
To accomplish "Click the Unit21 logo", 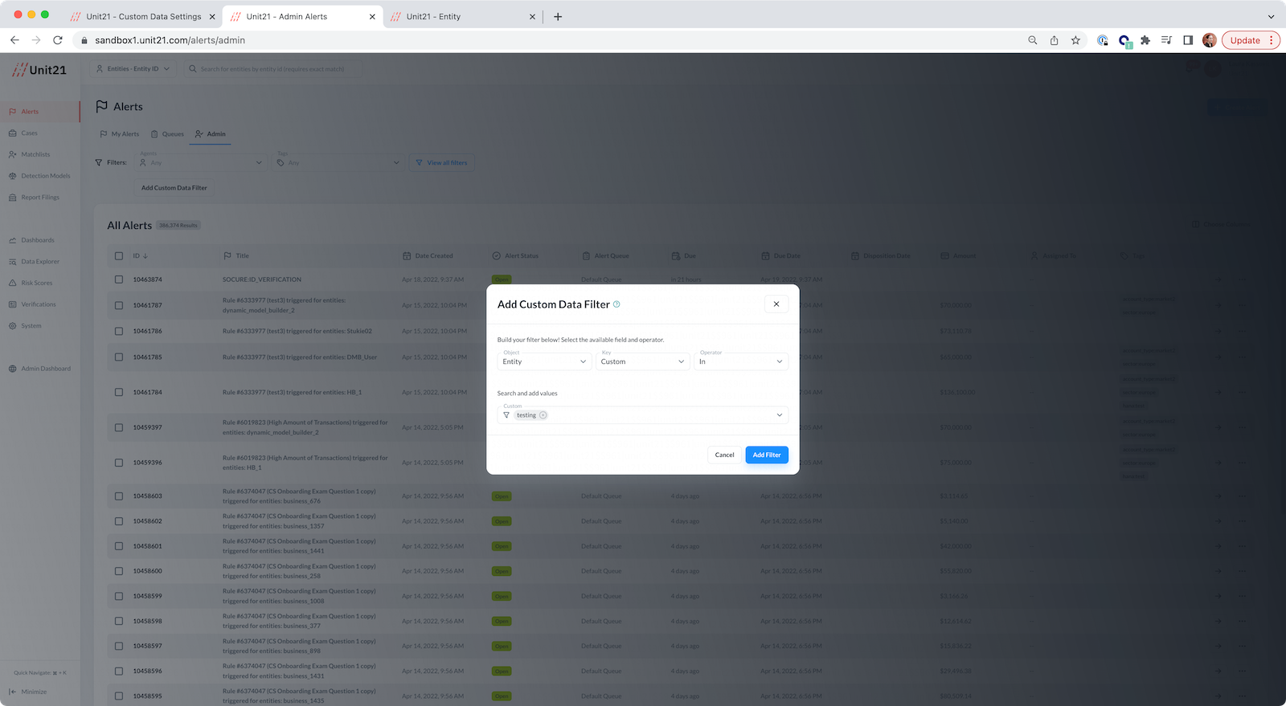I will 39,70.
